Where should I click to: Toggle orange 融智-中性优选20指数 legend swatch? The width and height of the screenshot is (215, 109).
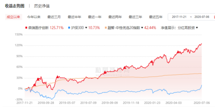pyautogui.click(x=106, y=28)
